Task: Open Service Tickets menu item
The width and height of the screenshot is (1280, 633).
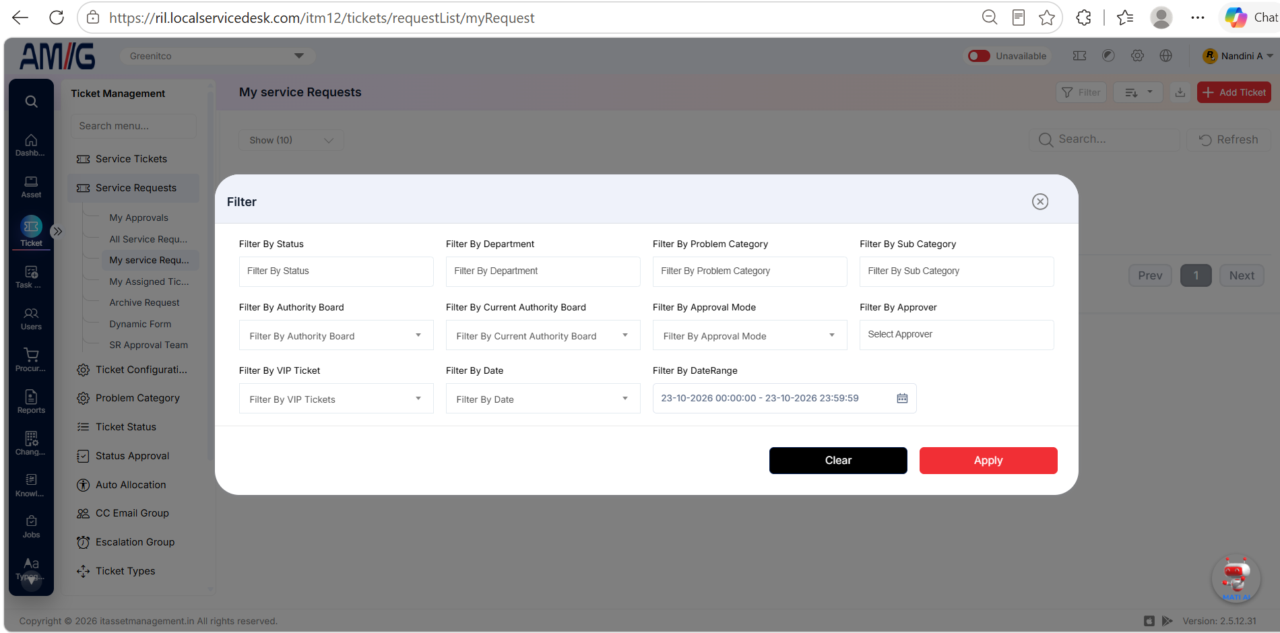Action: point(131,159)
